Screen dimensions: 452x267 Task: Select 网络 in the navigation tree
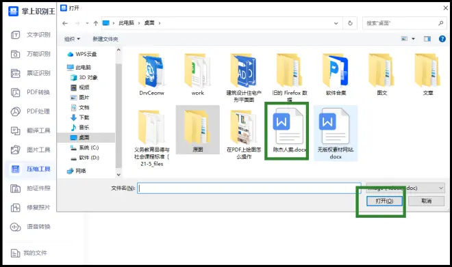77,171
